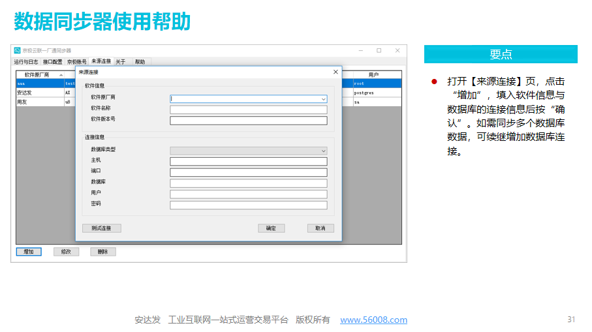Click the 增加 button
Viewport: 592px width, 332px height.
coord(29,252)
